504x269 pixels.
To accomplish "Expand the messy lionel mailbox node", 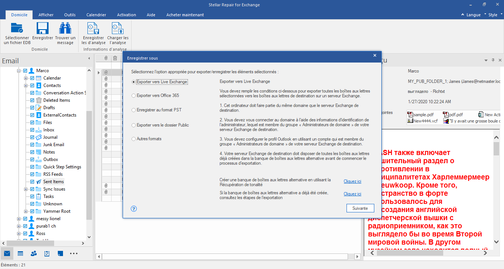I will (19, 219).
